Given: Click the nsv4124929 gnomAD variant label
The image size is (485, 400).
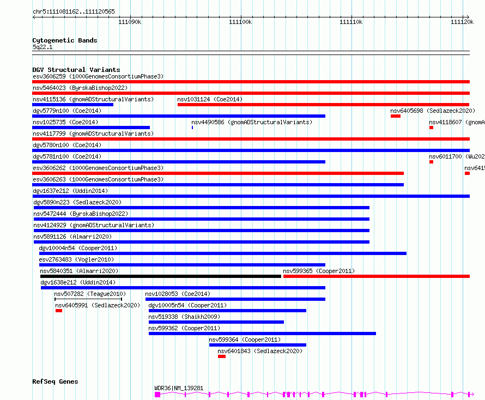Looking at the screenshot, I should pyautogui.click(x=94, y=225).
